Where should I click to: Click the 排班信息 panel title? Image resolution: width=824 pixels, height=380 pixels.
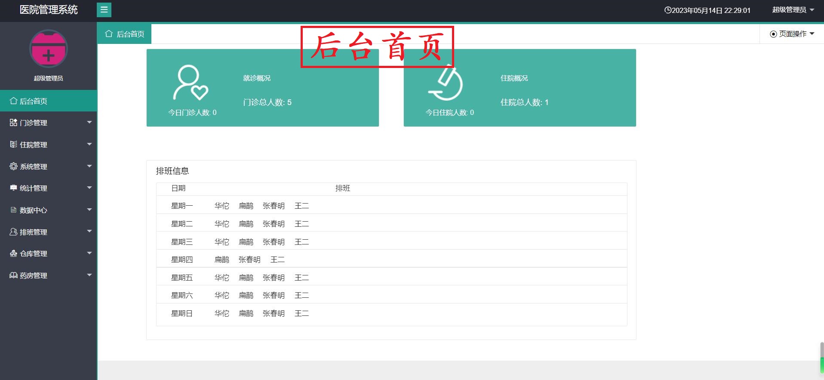172,171
